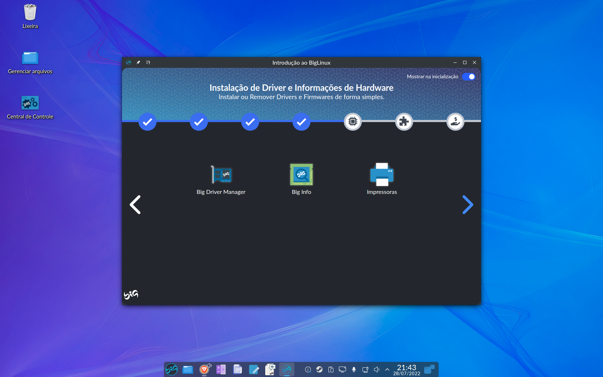Jump to the first completed step checkmark
Image resolution: width=603 pixels, height=377 pixels.
[x=148, y=122]
